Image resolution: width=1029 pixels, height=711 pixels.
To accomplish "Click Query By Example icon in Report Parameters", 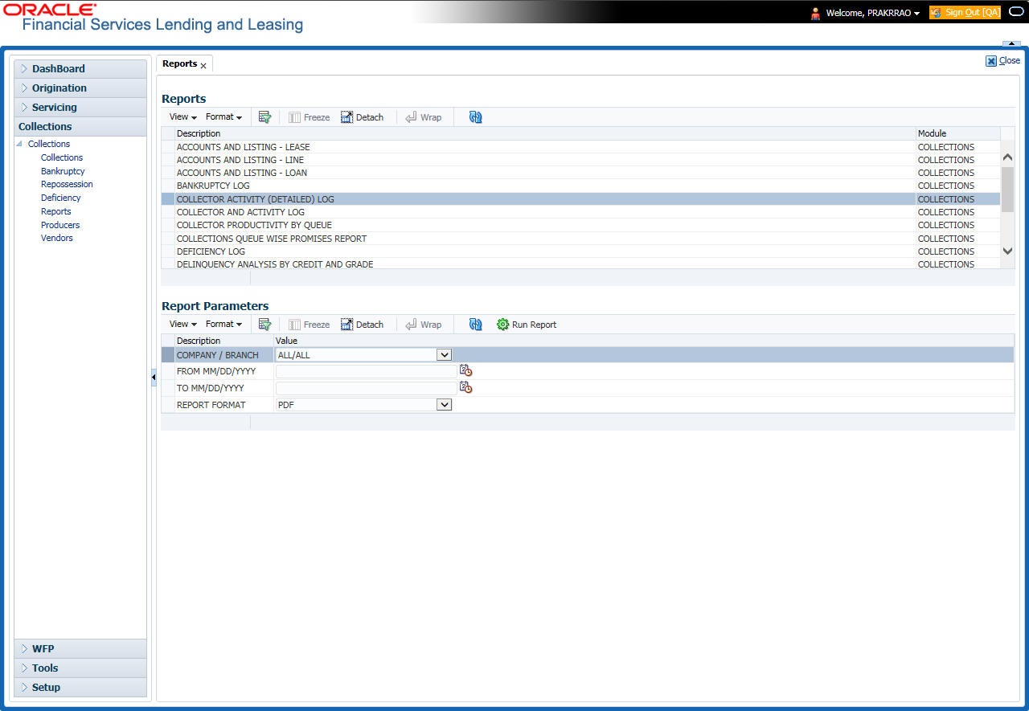I will click(264, 325).
